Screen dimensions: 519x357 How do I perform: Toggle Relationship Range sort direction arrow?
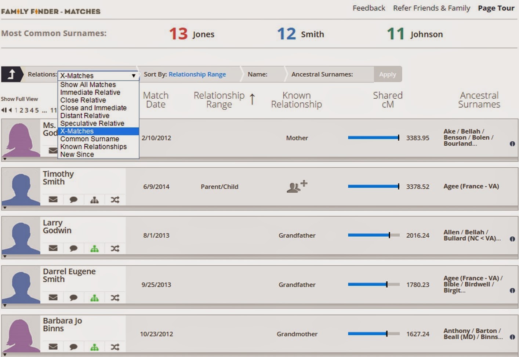[x=252, y=99]
